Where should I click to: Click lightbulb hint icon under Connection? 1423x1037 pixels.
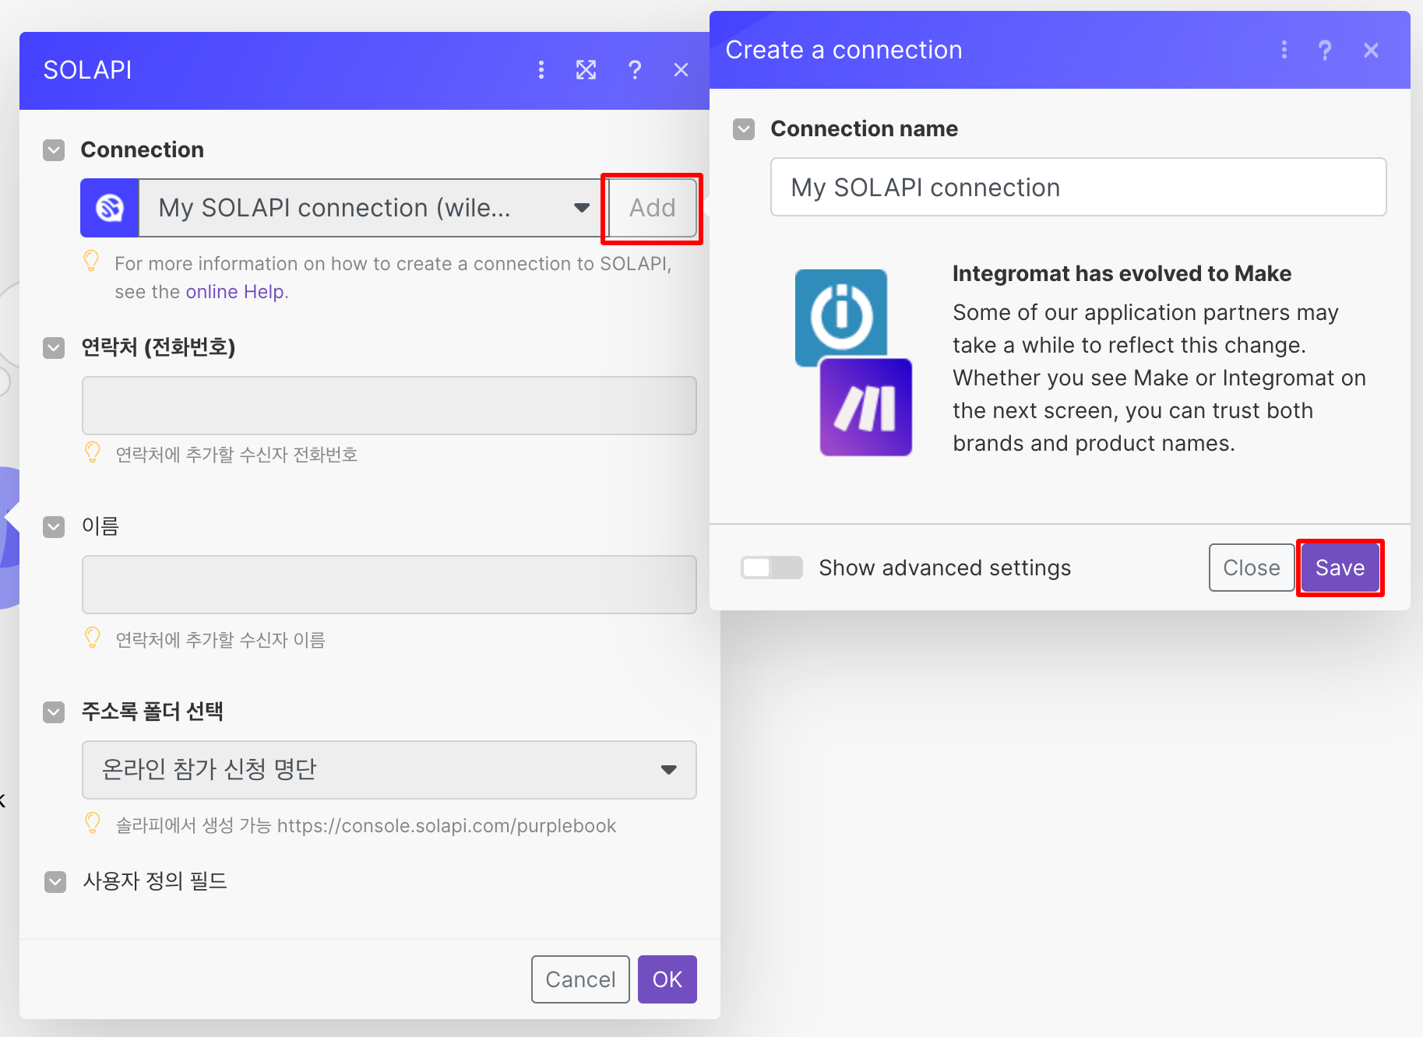coord(91,261)
